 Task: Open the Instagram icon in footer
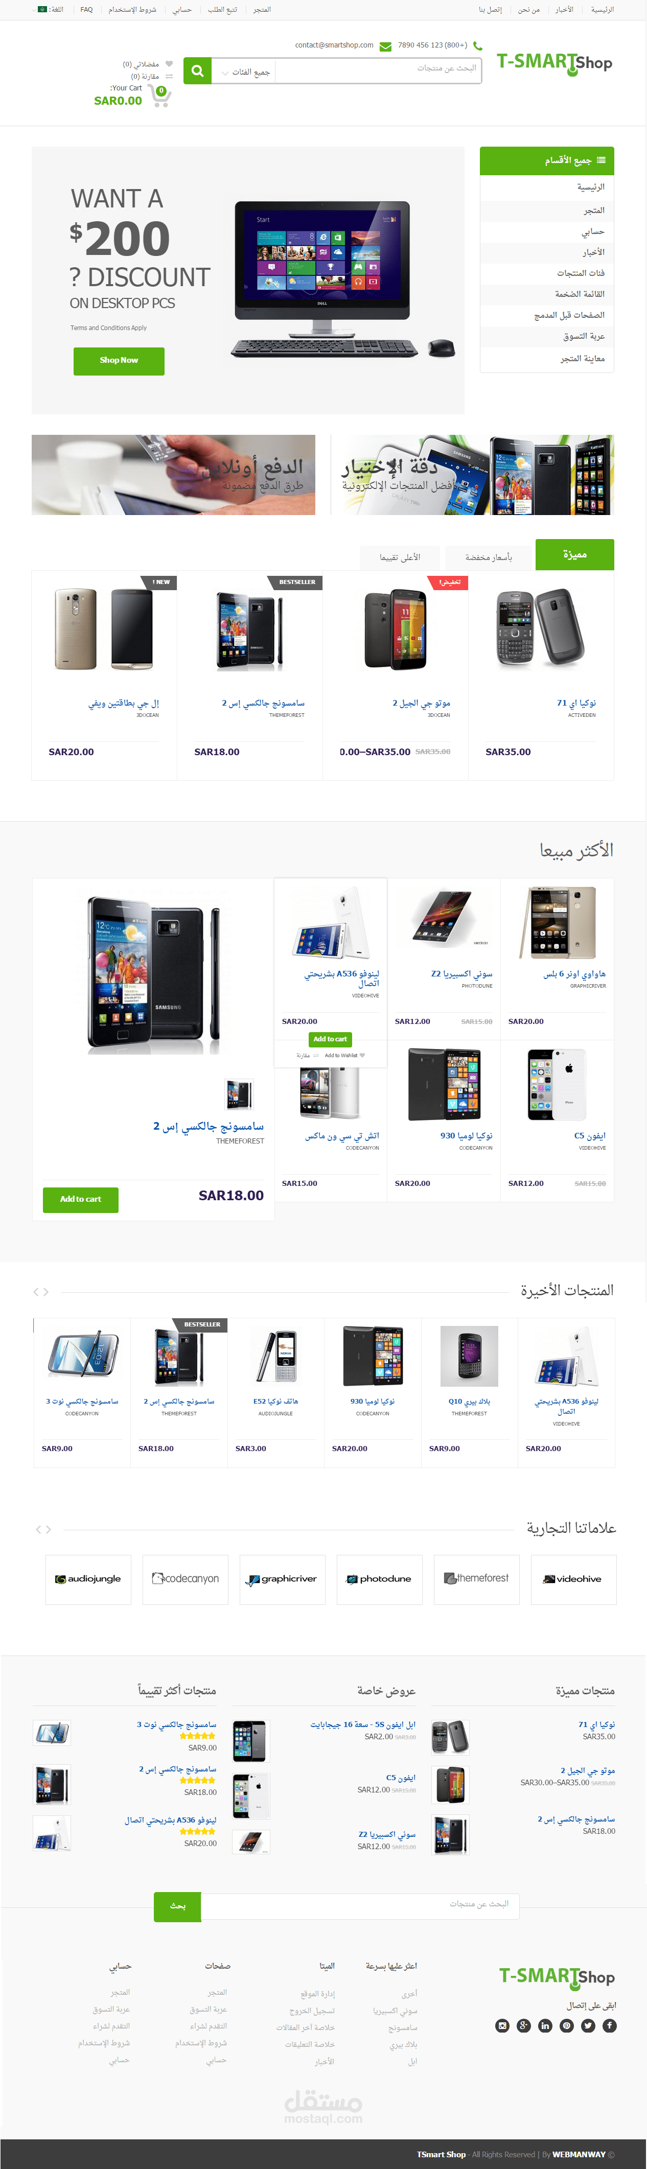pyautogui.click(x=503, y=2025)
